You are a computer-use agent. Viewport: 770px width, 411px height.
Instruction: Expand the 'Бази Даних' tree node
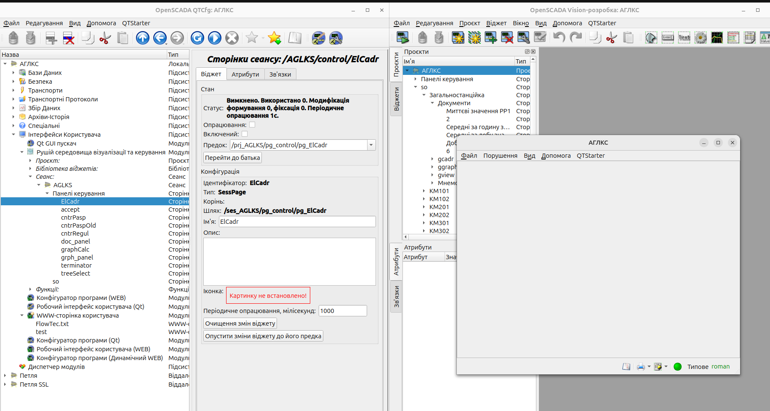pos(13,73)
